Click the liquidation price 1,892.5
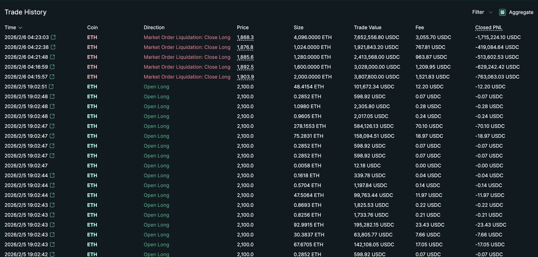 point(245,67)
